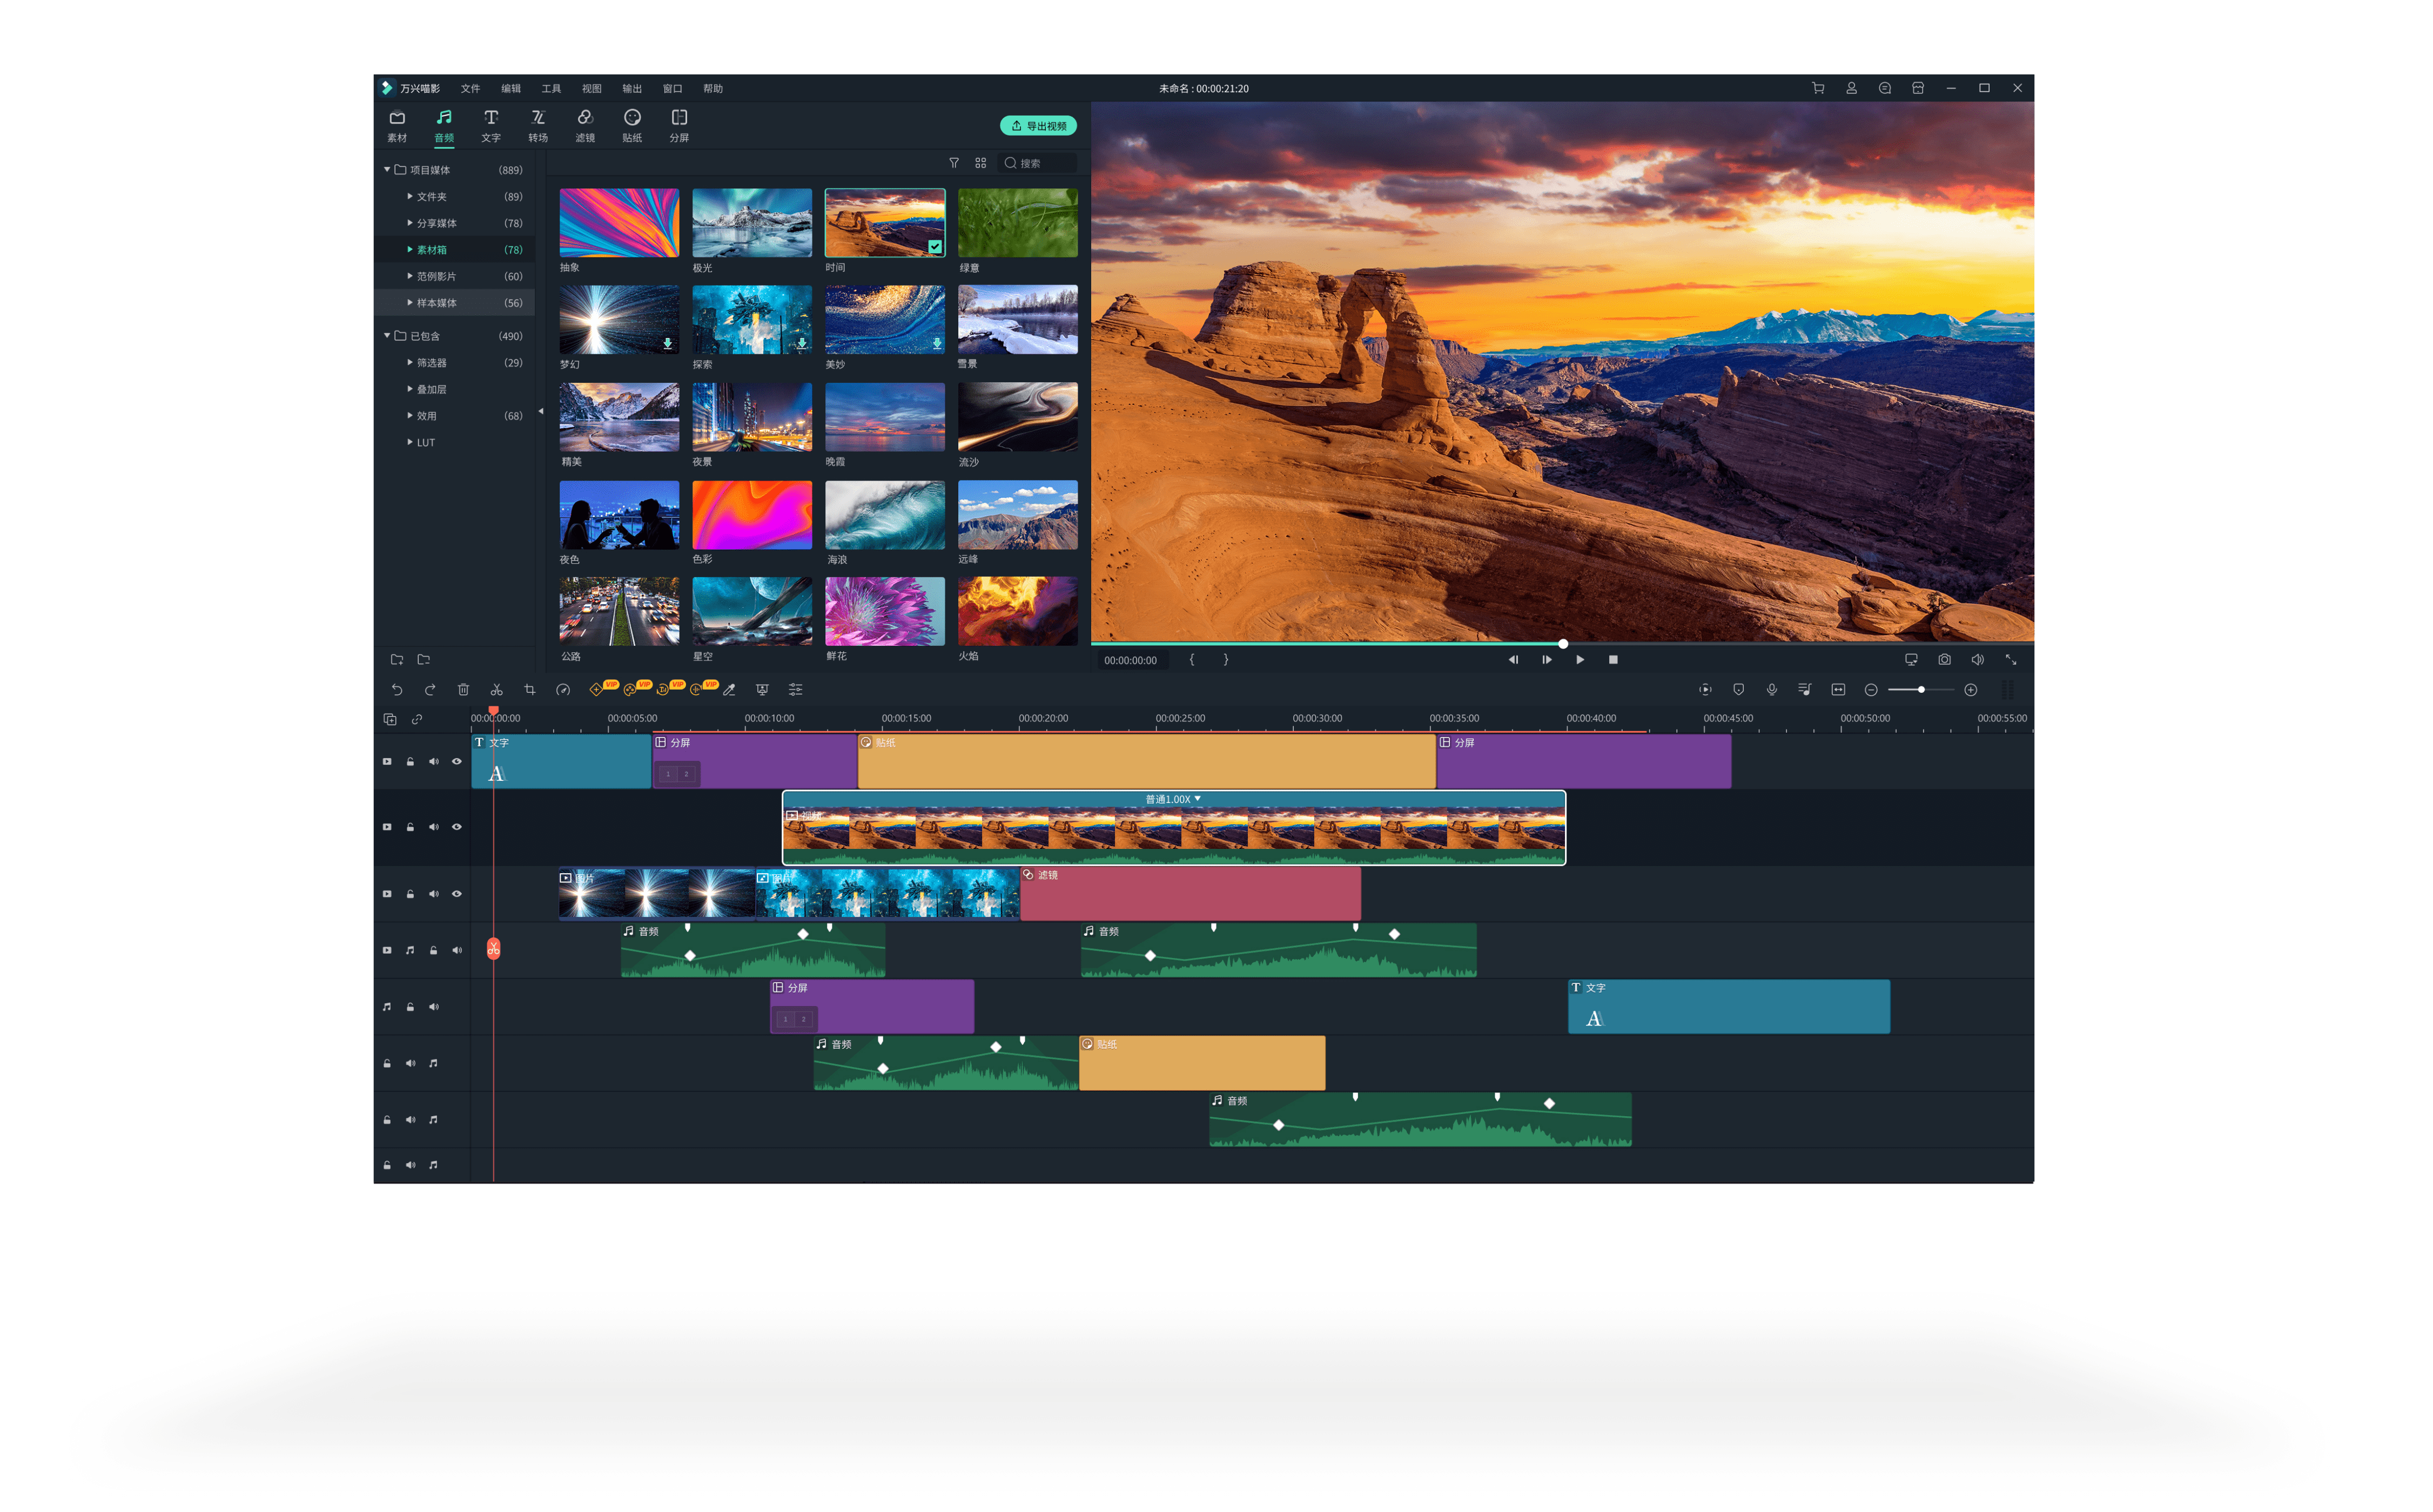Screen dimensions: 2433x1512
Task: Click the undo arrow icon
Action: [397, 690]
